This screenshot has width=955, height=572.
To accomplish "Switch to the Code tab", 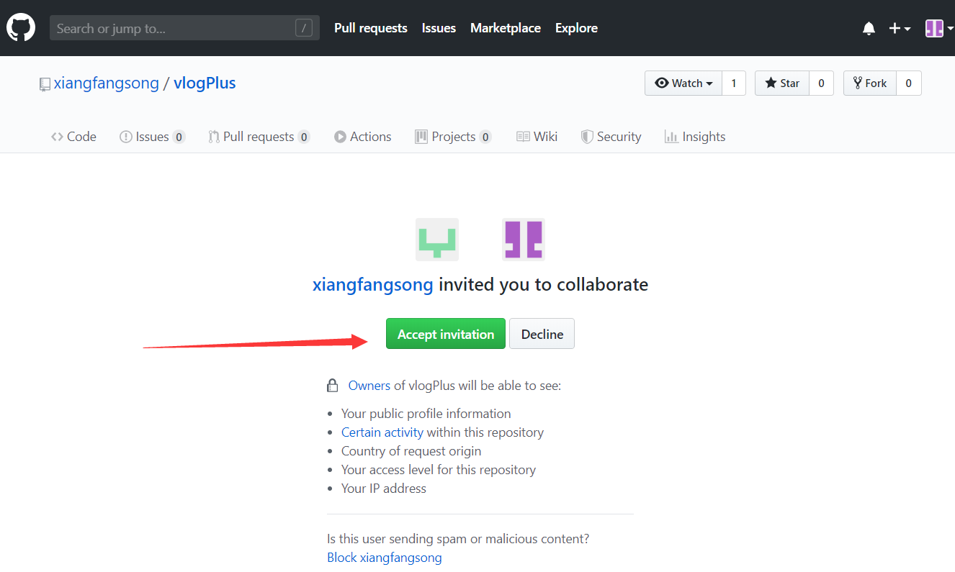I will [x=73, y=137].
